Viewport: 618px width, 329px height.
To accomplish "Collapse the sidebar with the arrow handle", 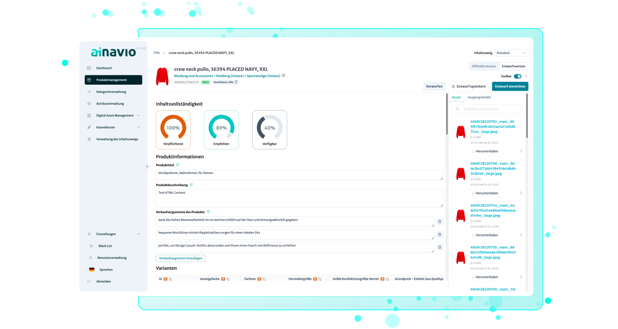I will coord(147,167).
